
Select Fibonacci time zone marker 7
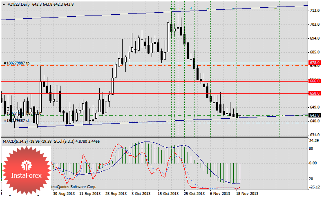[x=276, y=9]
